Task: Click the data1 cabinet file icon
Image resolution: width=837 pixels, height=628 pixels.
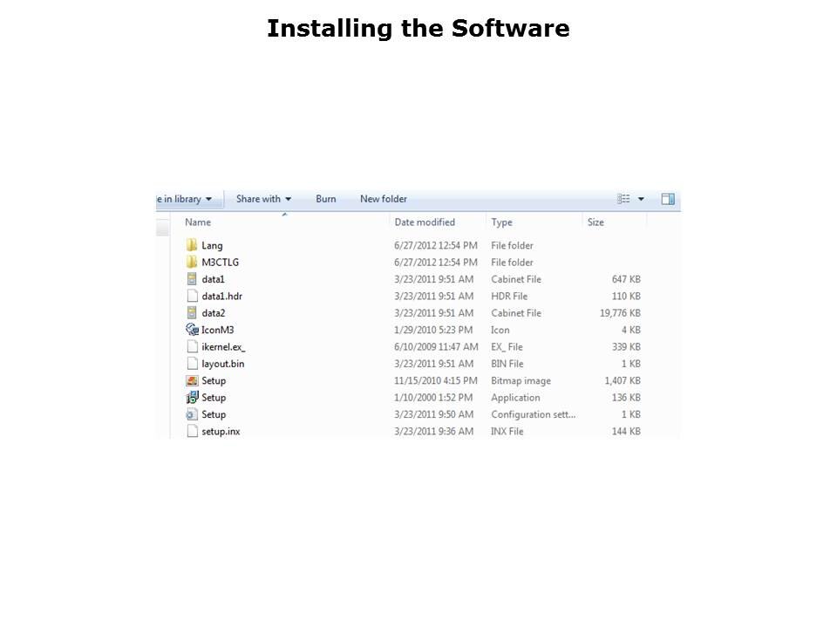Action: point(192,279)
